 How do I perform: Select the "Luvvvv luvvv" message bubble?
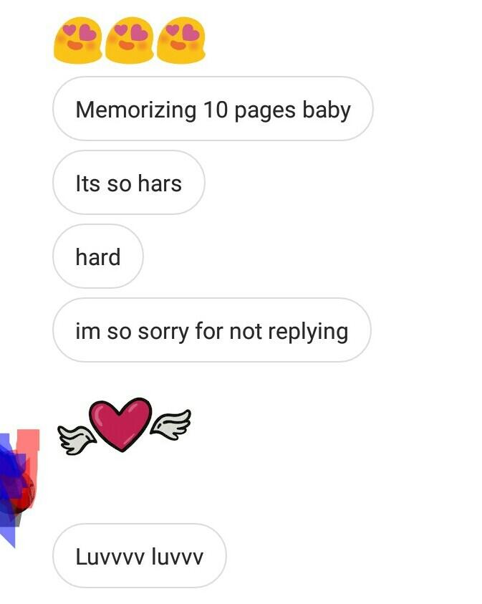(x=140, y=556)
